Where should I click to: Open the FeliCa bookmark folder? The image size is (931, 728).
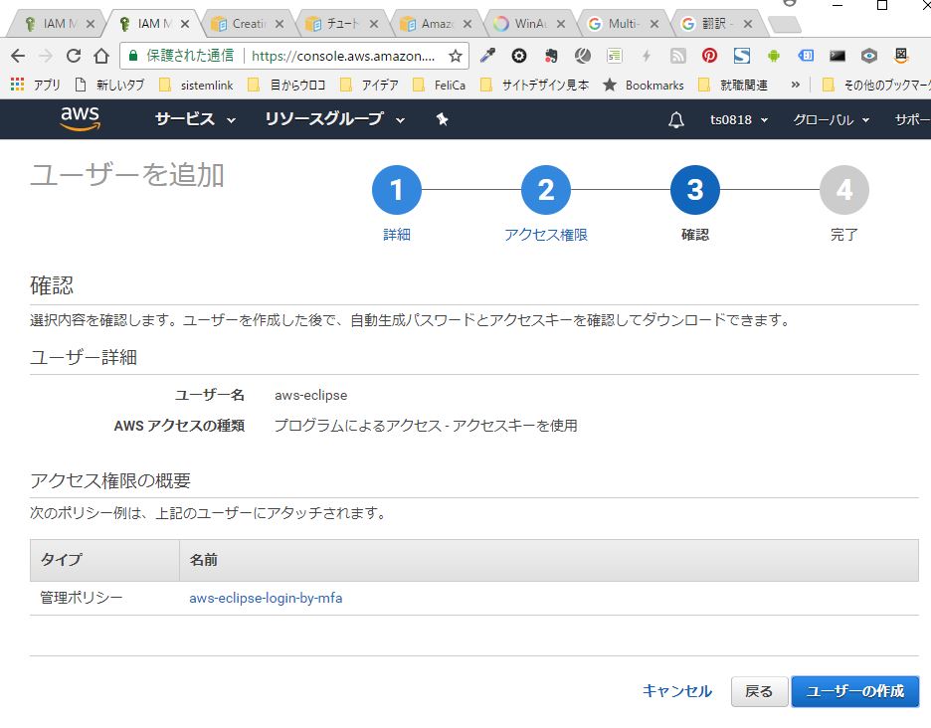440,85
